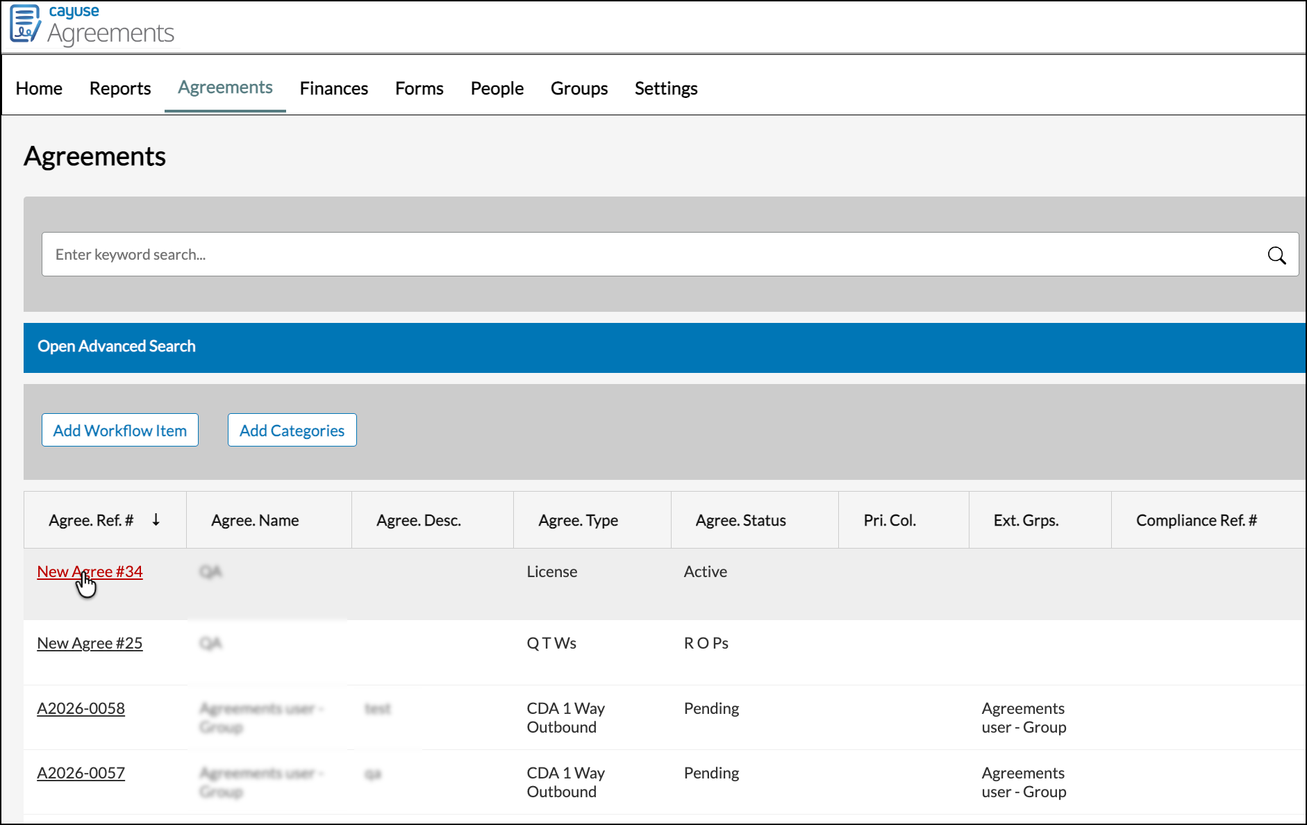Expand the Open Advanced Search bar
Image resolution: width=1307 pixels, height=825 pixels.
[x=665, y=347]
